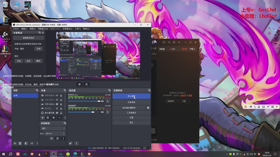
Task: Float the Sources (来源) dock panel
Action: click(x=65, y=90)
